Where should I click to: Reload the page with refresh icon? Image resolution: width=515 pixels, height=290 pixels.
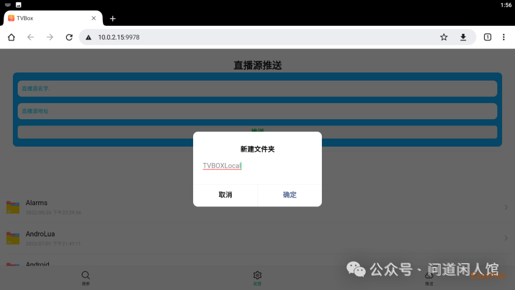[x=69, y=37]
